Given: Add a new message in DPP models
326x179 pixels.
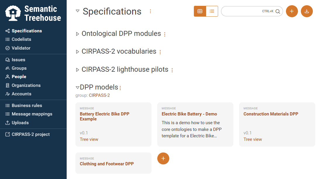Looking at the screenshot, I should (163, 159).
